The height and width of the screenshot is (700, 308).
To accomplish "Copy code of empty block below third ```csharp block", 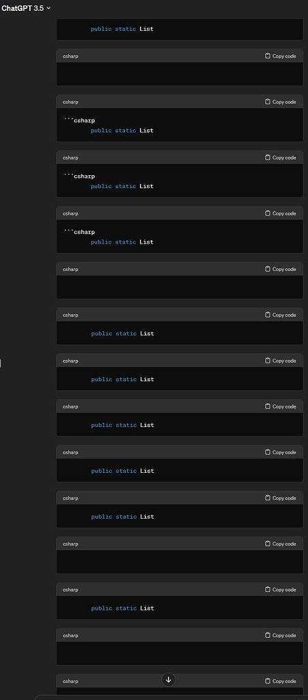I will click(281, 269).
